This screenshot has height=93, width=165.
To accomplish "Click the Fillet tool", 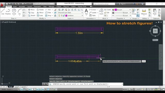I will 48,13.
